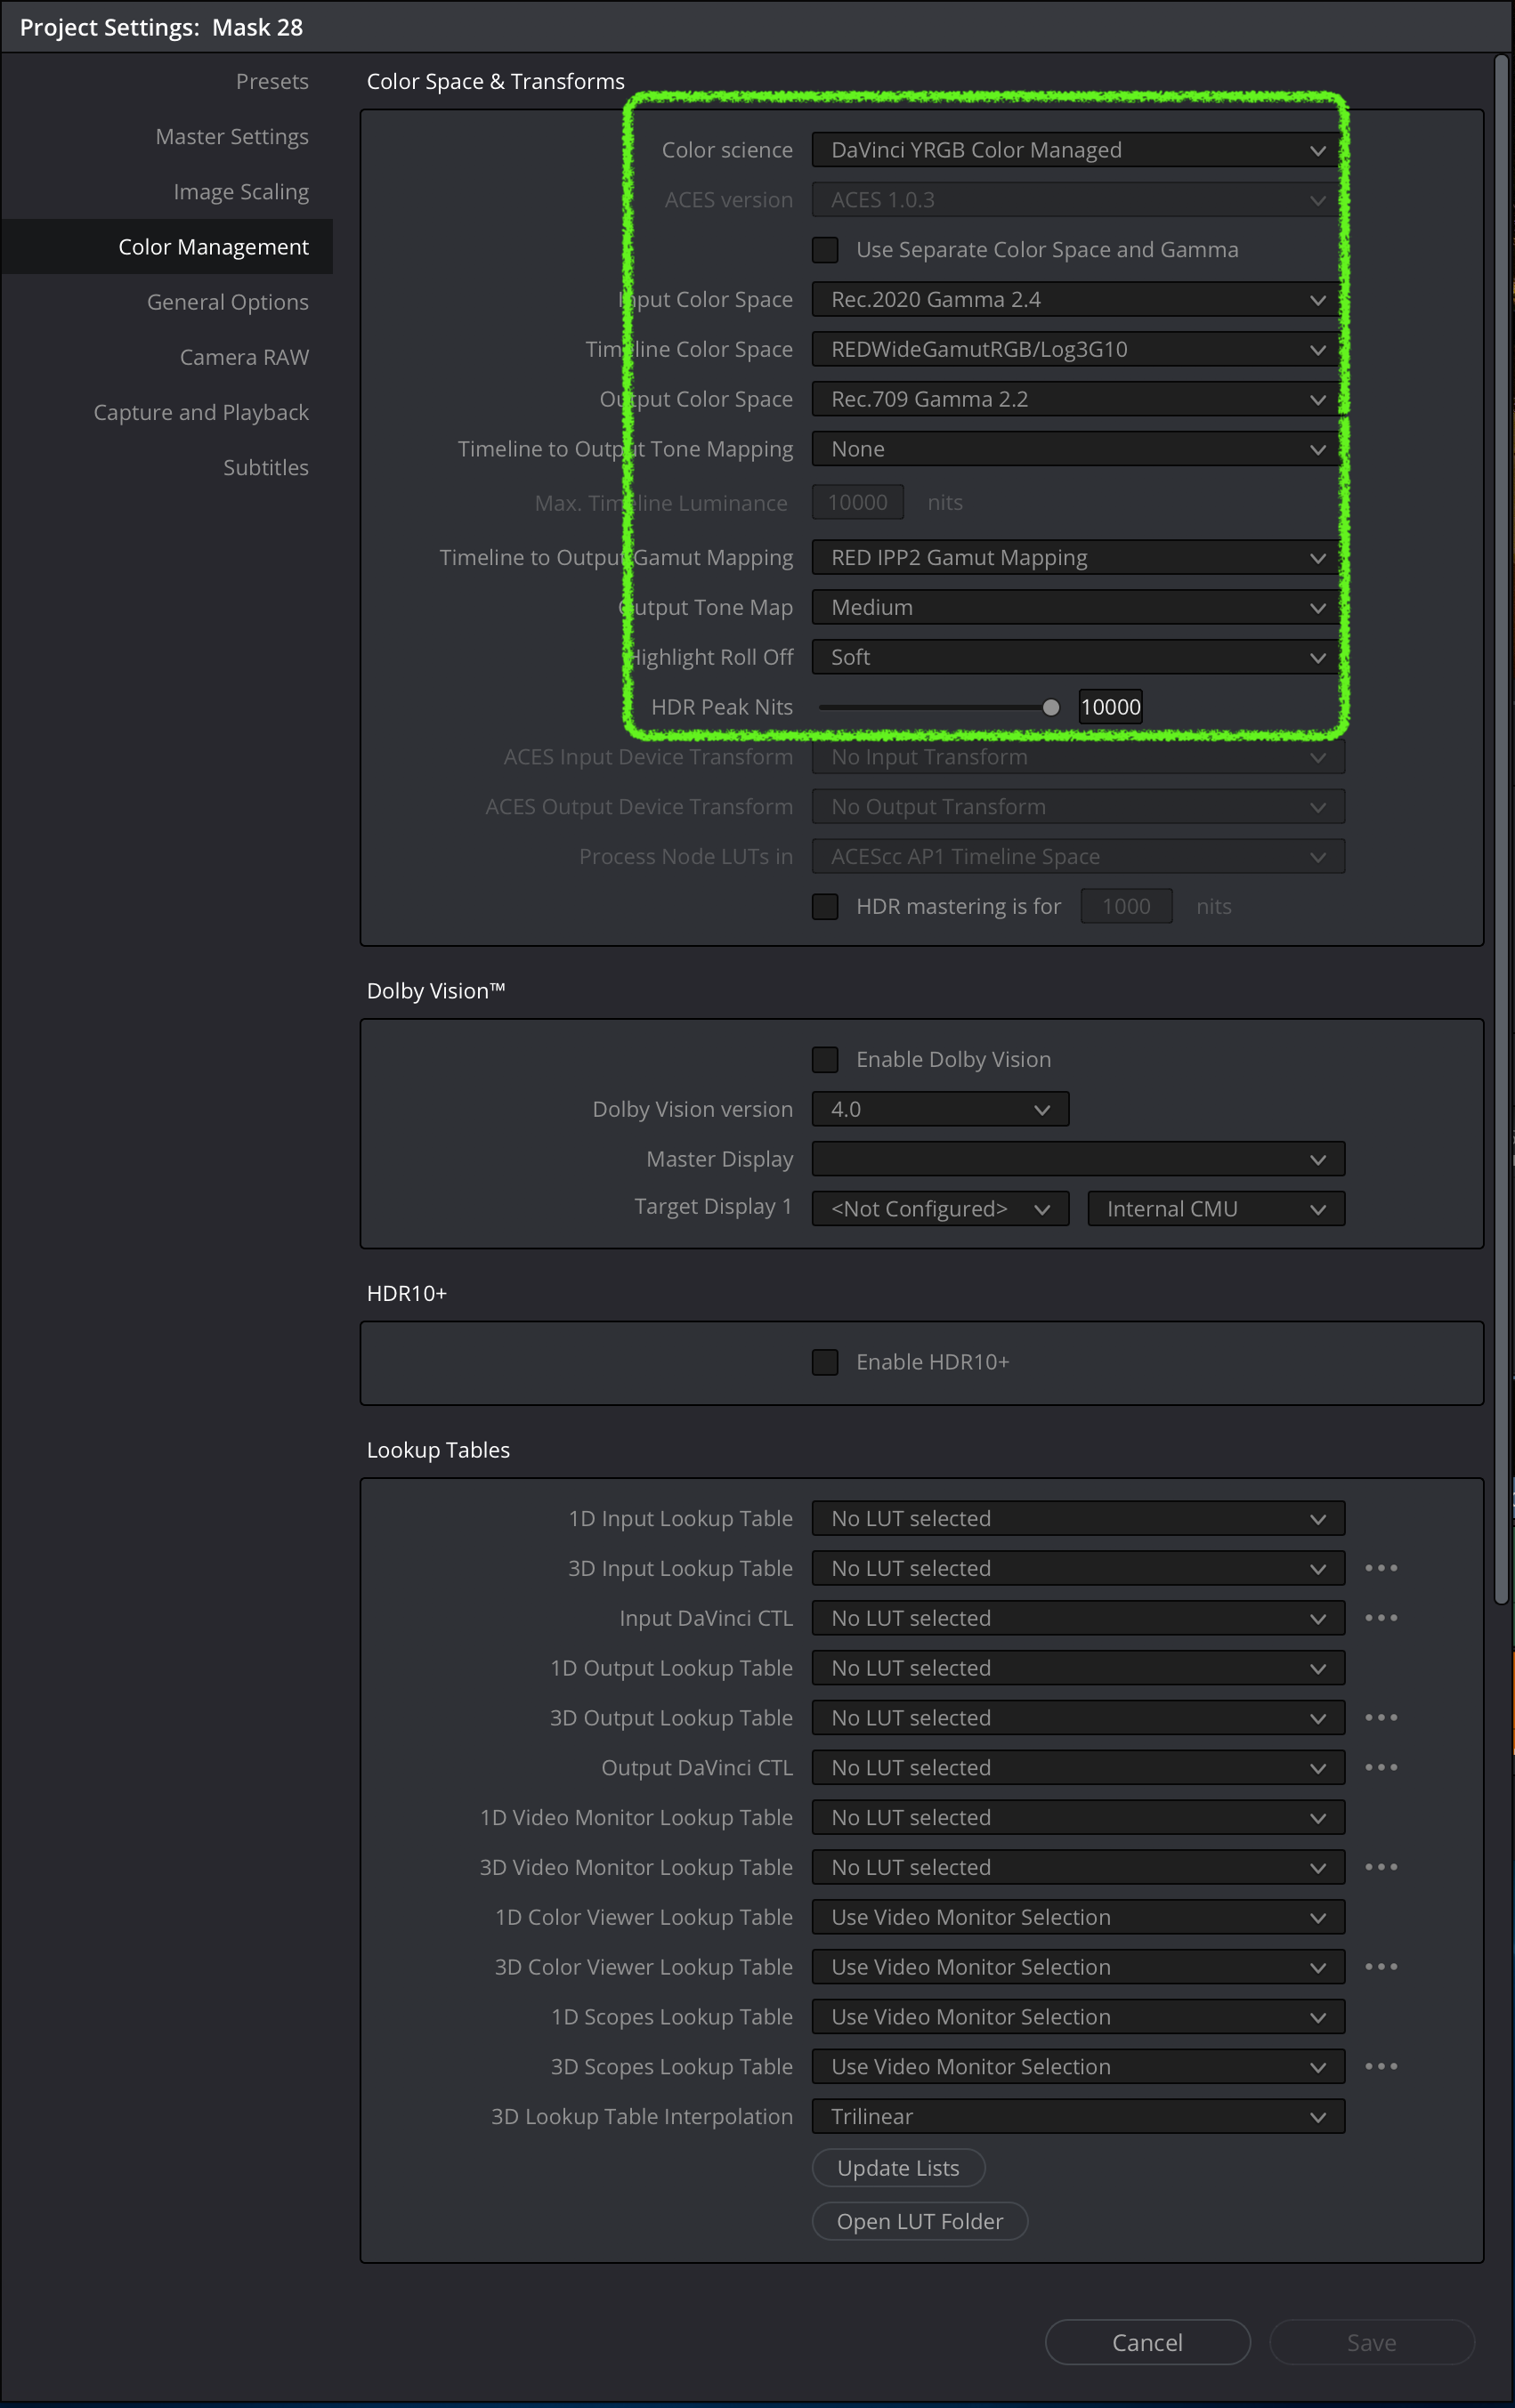Viewport: 1515px width, 2408px height.
Task: Open the 3D Input Lookup Table dropdown
Action: [x=1078, y=1568]
